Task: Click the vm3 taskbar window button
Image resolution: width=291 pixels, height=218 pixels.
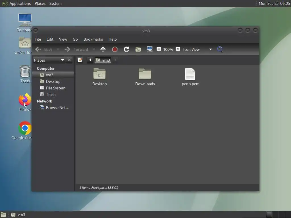Action: [18, 215]
